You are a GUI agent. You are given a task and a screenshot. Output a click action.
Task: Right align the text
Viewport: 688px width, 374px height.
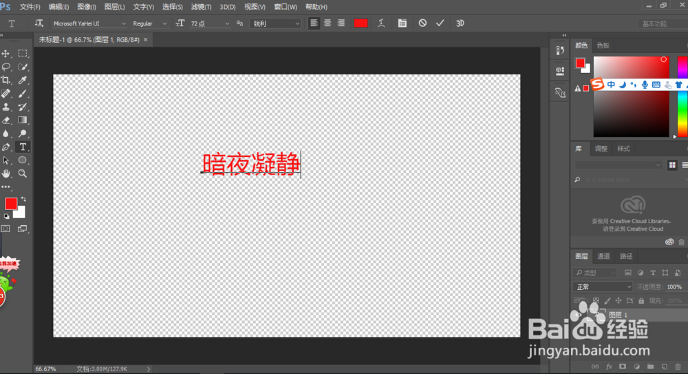(x=341, y=23)
